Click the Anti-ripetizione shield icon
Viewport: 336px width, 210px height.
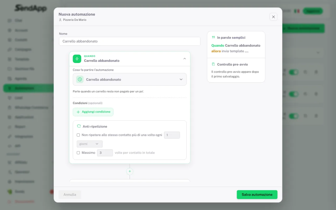click(x=79, y=126)
